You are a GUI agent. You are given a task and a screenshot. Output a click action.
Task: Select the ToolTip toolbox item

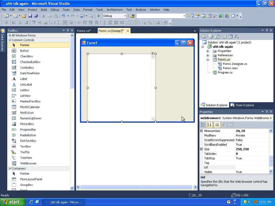click(x=25, y=152)
